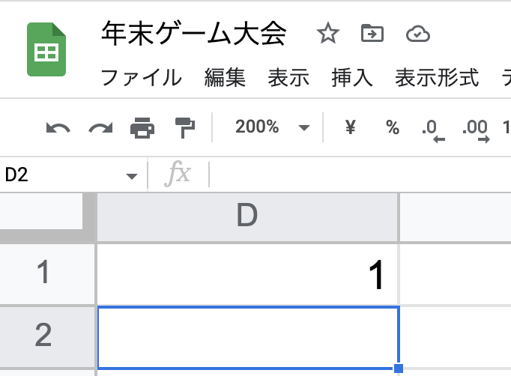The width and height of the screenshot is (511, 376).
Task: Expand the name box dropdown arrow
Action: [132, 176]
